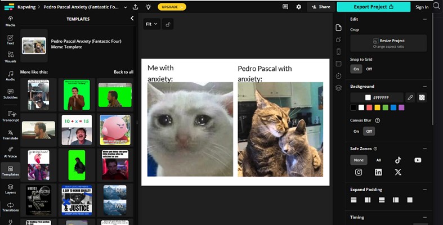This screenshot has height=225, width=443.
Task: Select purple background swatch
Action: (401, 107)
